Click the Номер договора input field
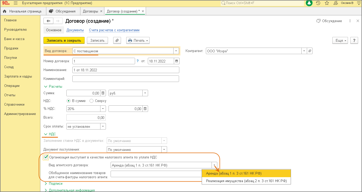This screenshot has width=362, height=192. point(104,61)
